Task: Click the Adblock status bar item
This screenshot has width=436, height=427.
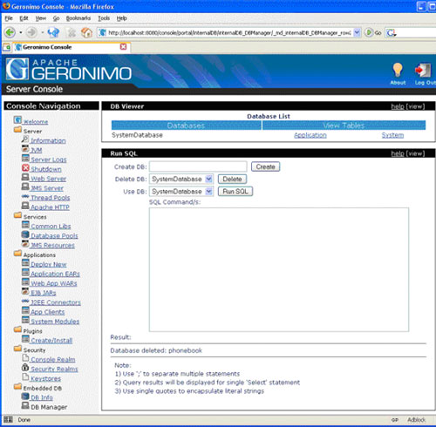Action: coord(416,420)
